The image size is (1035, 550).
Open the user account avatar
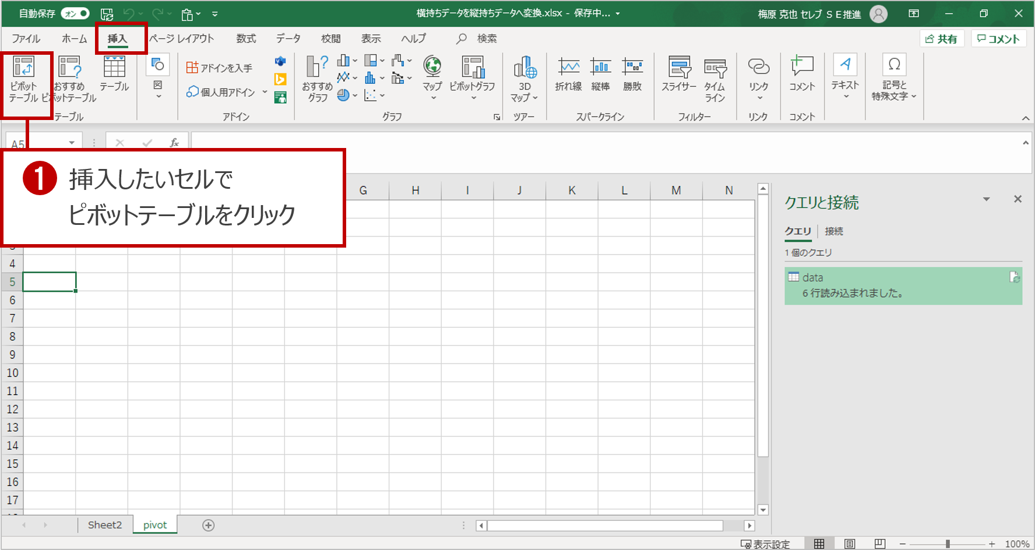point(879,14)
